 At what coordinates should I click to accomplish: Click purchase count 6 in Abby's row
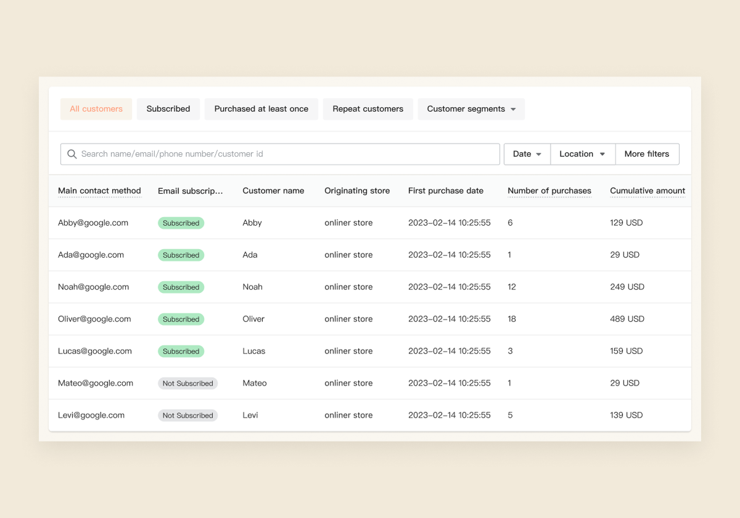(x=510, y=223)
